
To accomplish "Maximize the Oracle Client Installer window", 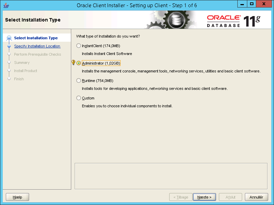I will coord(252,4).
